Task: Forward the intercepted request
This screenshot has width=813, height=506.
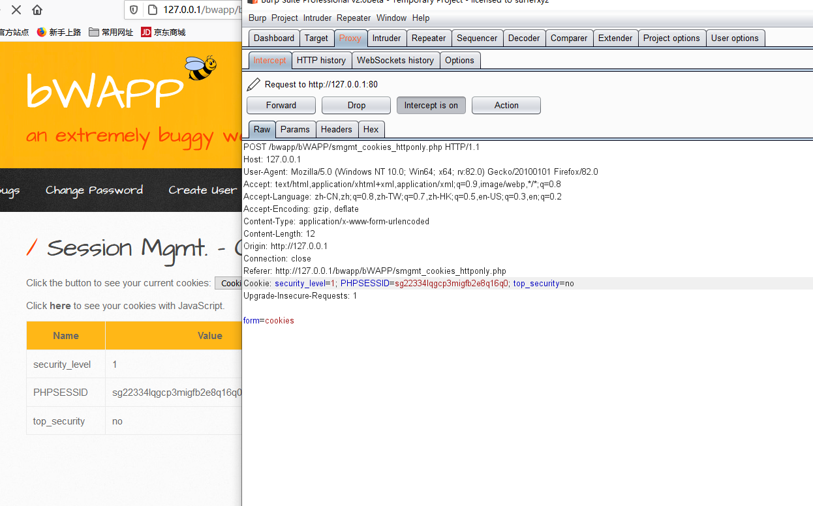Action: pos(281,105)
